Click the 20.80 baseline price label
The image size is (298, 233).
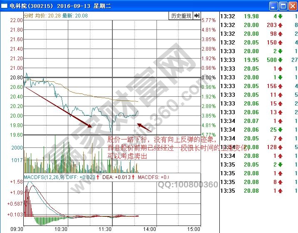(17, 78)
